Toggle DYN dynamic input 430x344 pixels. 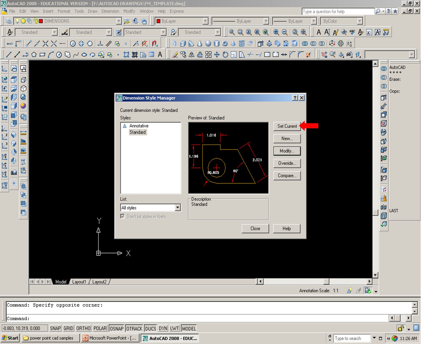click(163, 328)
